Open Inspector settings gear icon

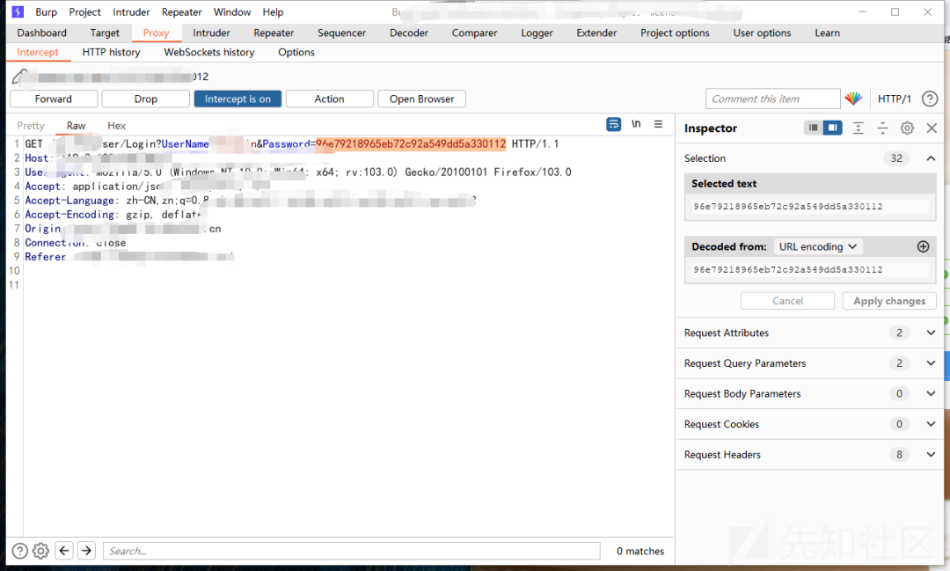[907, 128]
